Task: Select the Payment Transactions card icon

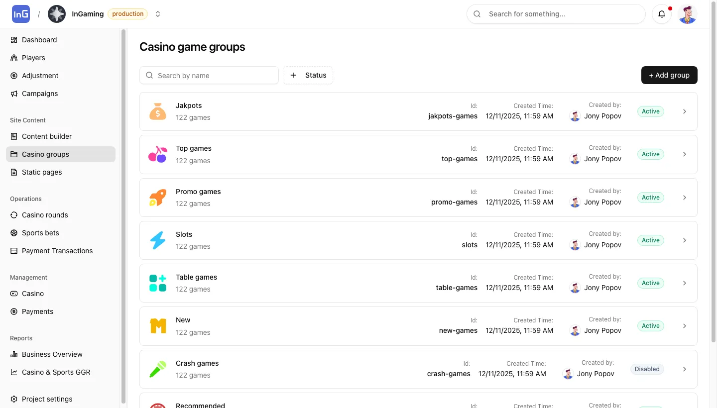Action: pyautogui.click(x=13, y=251)
